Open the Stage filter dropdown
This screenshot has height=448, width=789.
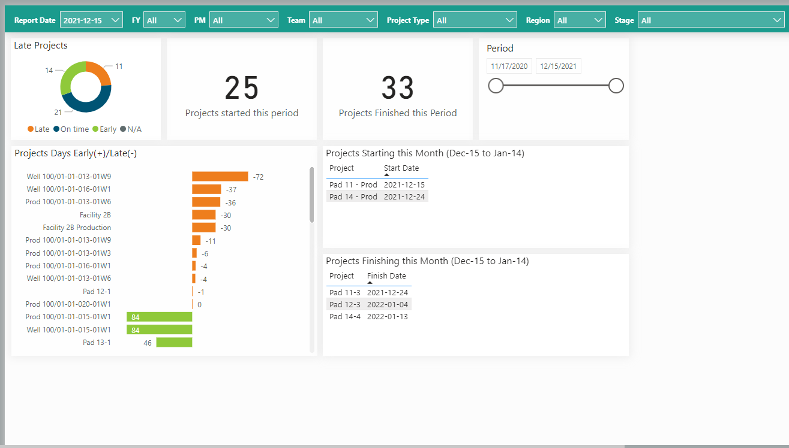(710, 20)
